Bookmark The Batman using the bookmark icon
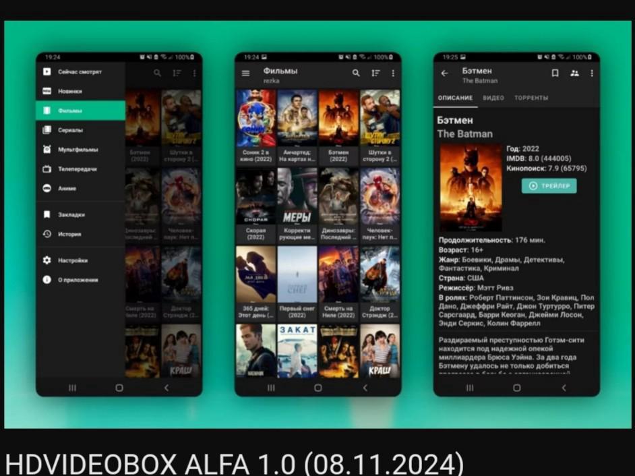The width and height of the screenshot is (635, 476). (555, 71)
